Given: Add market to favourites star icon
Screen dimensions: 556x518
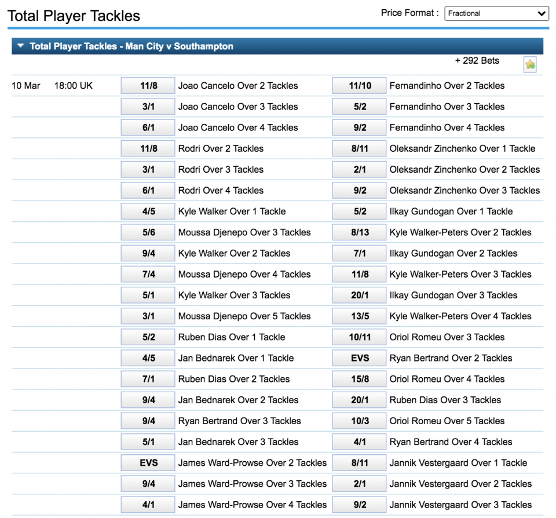Looking at the screenshot, I should (x=530, y=64).
